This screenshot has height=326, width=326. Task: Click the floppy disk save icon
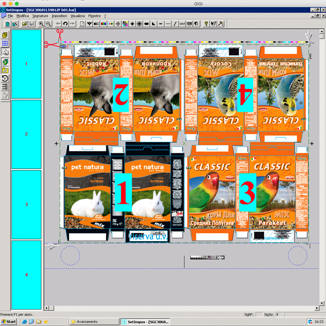pyautogui.click(x=32, y=24)
